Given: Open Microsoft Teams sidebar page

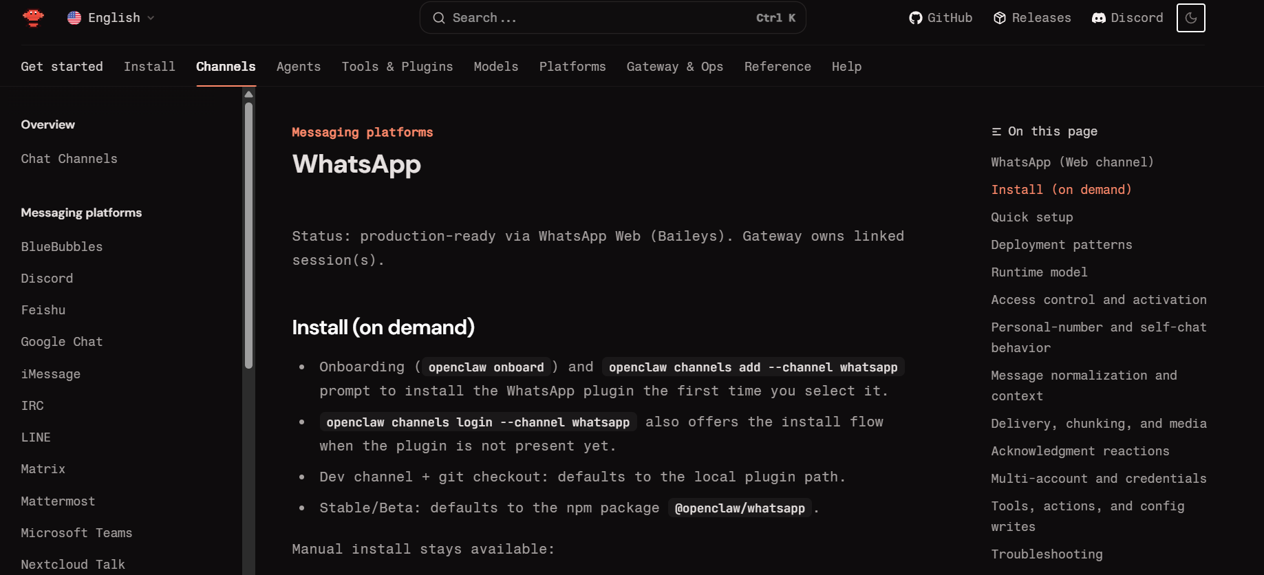Looking at the screenshot, I should click(76, 533).
